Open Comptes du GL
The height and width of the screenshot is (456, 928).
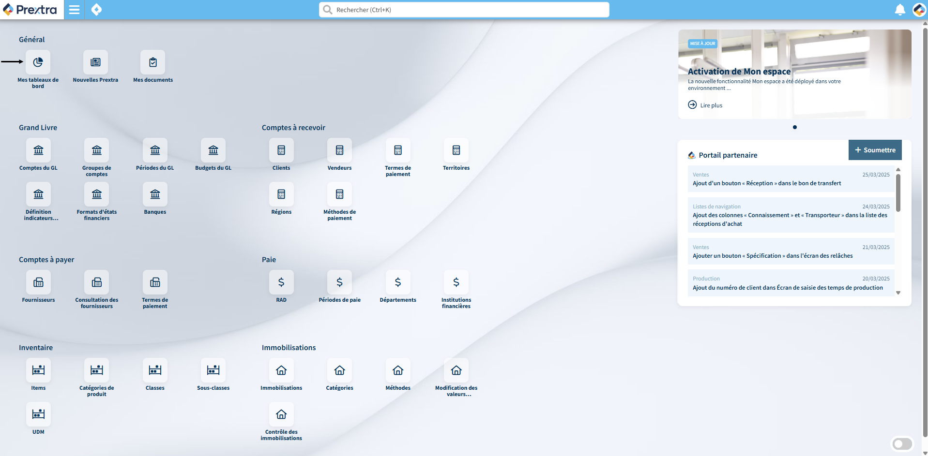point(38,150)
